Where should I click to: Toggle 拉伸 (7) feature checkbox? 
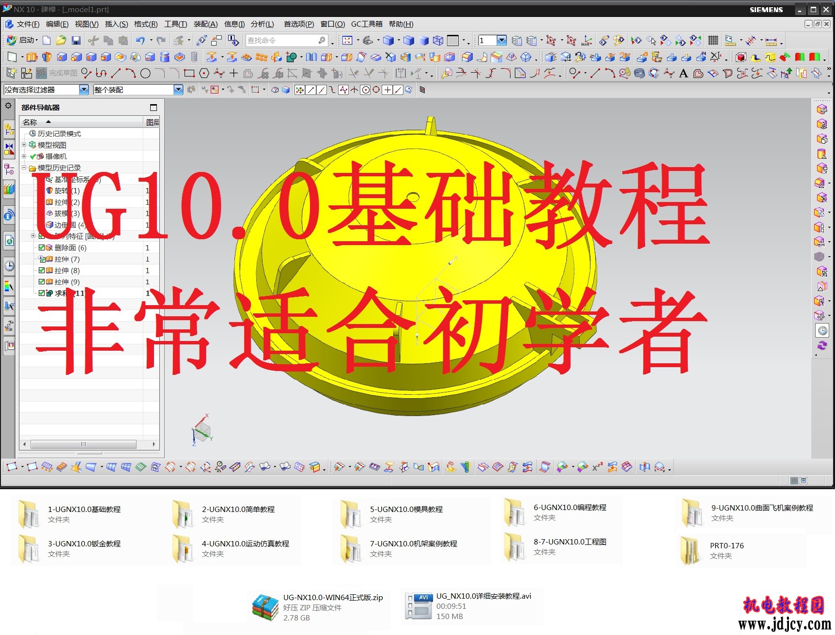(x=42, y=259)
